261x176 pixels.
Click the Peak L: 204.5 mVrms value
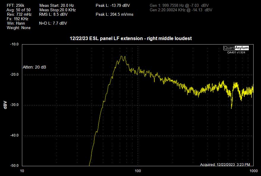coord(114,15)
